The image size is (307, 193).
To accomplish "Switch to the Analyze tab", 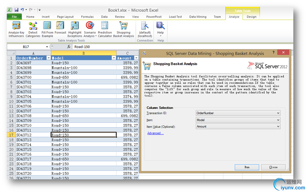I will [x=234, y=17].
